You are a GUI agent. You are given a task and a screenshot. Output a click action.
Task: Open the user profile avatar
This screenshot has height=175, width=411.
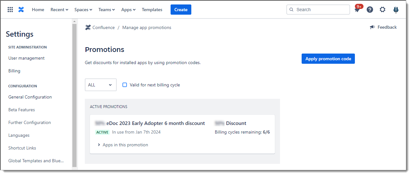click(x=396, y=10)
